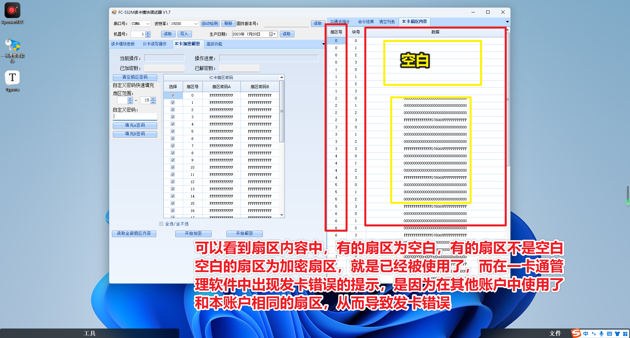Click the 读取全部扇区内容 button
This screenshot has width=630, height=338.
(x=134, y=234)
